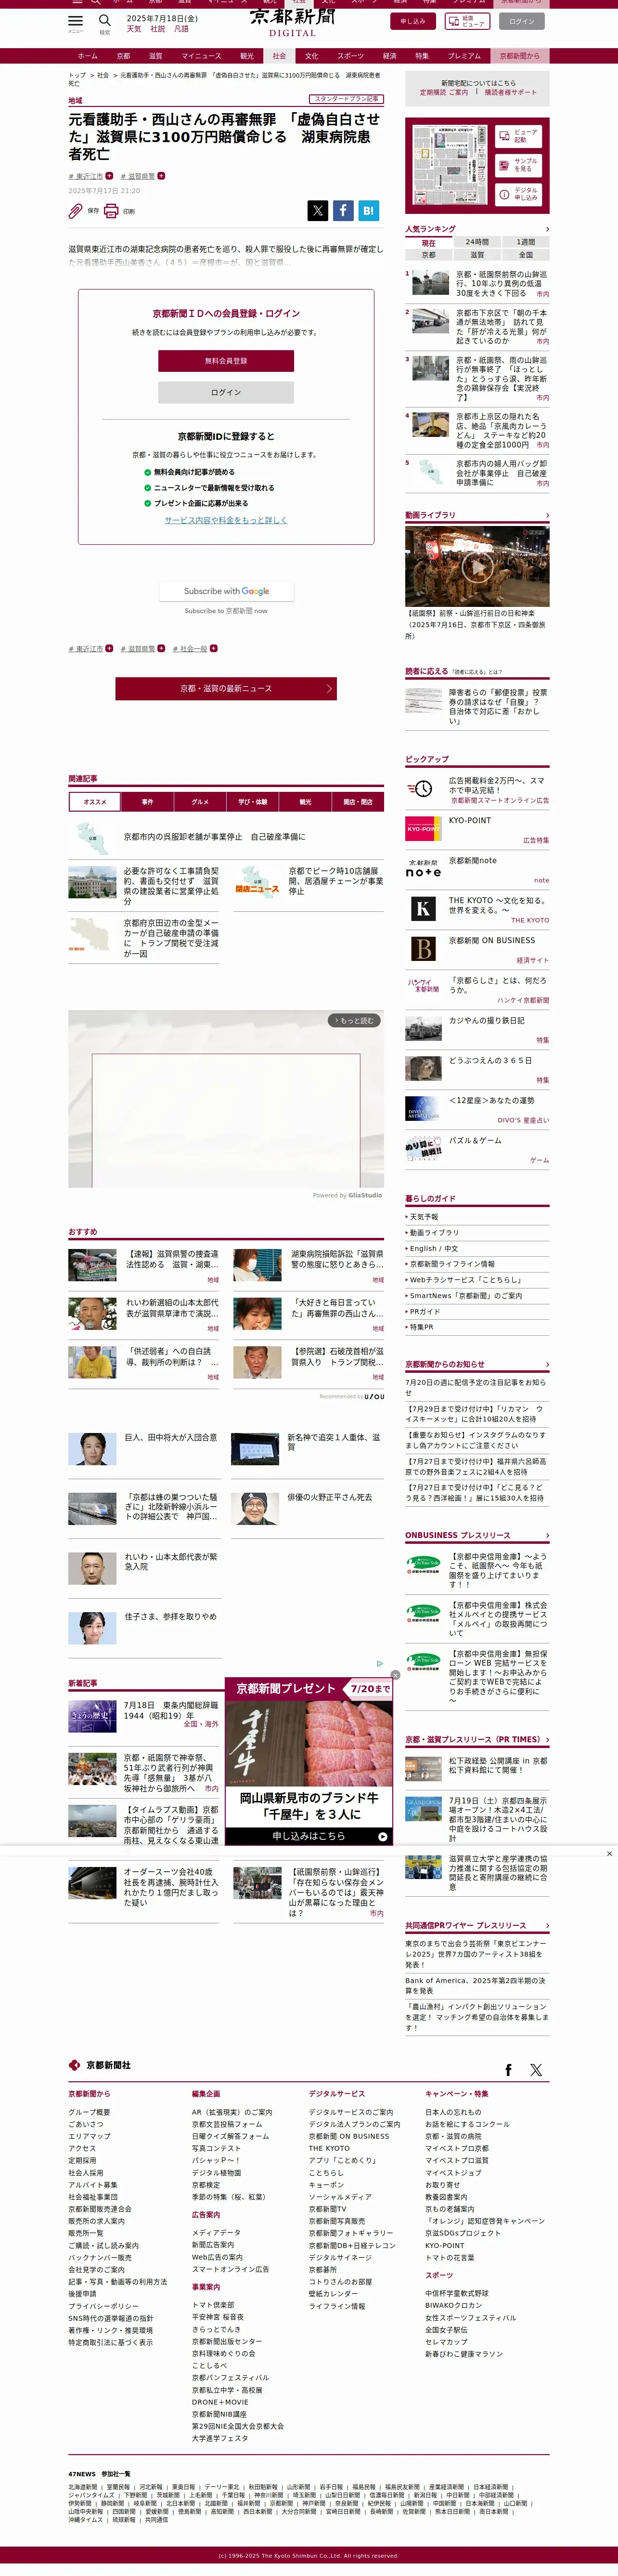Select 事件 tab in 関連記事
The height and width of the screenshot is (2576, 618).
click(147, 801)
